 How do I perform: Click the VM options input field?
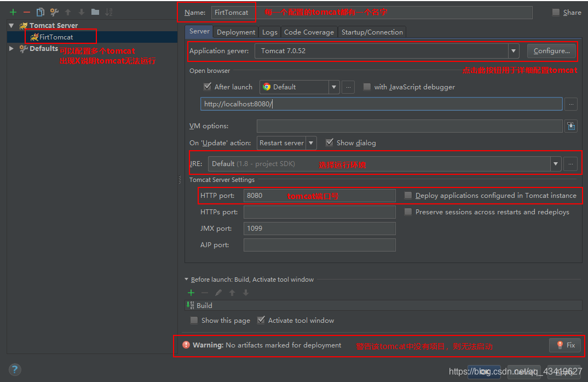tap(410, 126)
